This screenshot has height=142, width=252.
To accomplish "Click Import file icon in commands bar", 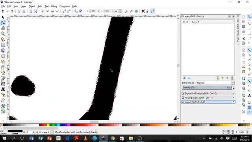I will click(x=244, y=38).
